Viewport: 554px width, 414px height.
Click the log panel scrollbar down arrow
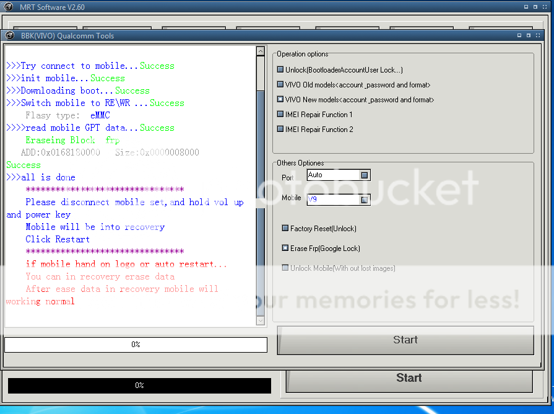point(261,320)
